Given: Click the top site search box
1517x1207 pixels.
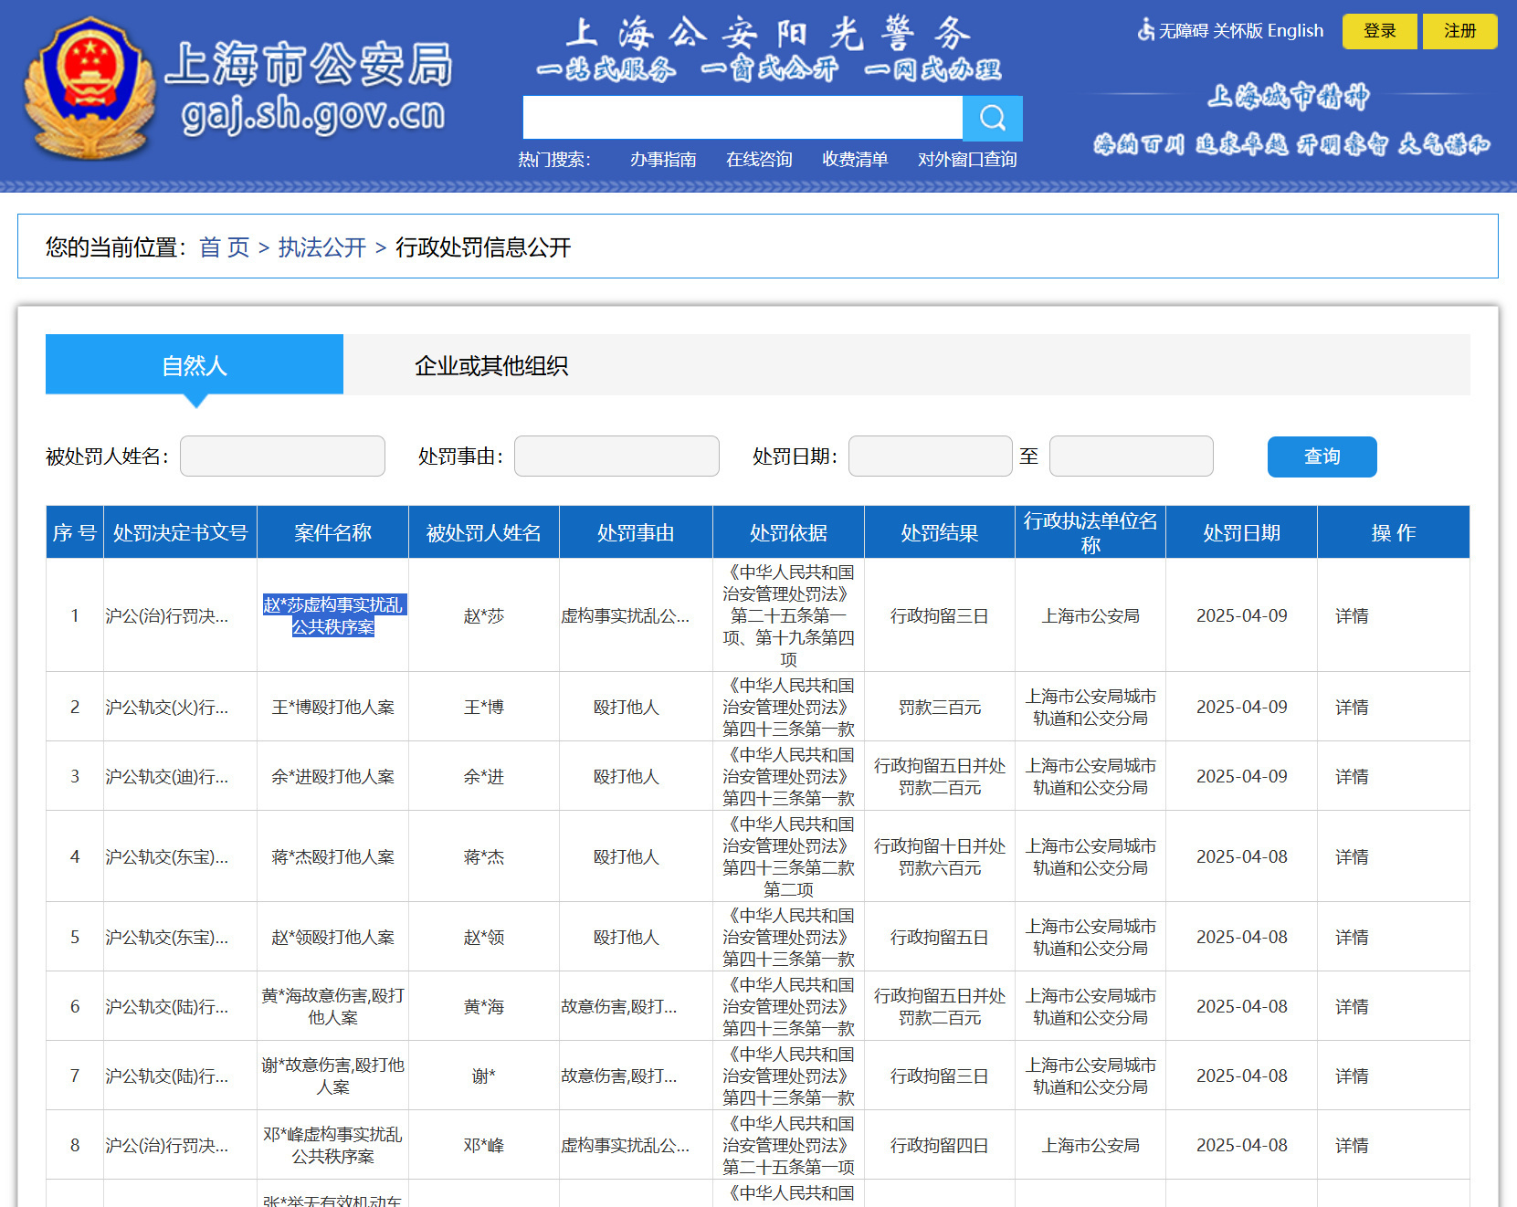Looking at the screenshot, I should (x=743, y=118).
